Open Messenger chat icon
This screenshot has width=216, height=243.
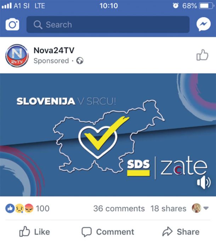(x=204, y=24)
